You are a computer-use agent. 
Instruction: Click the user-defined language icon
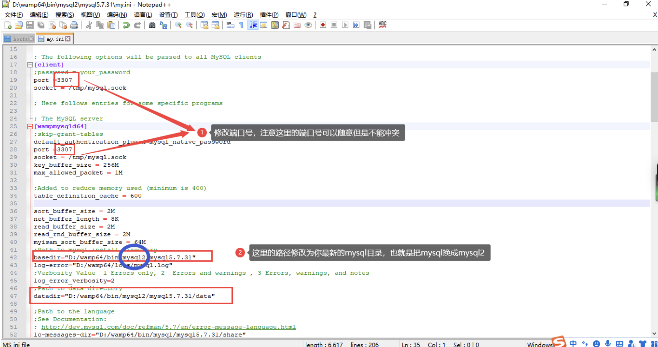(264, 25)
